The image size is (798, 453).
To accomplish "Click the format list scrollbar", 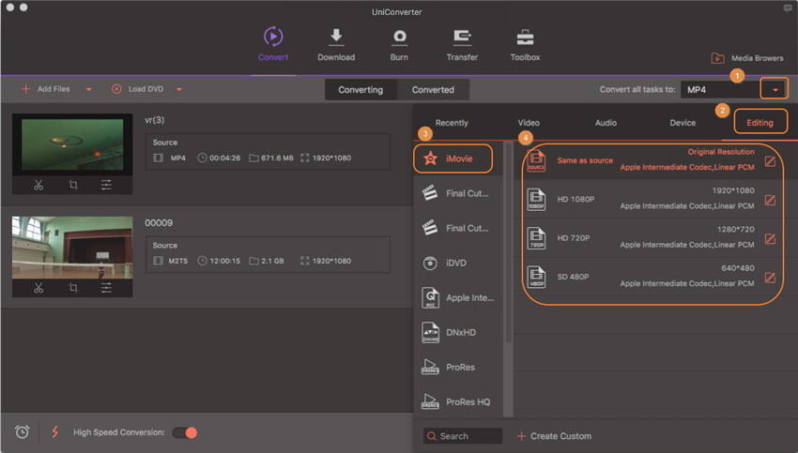I will pyautogui.click(x=509, y=244).
